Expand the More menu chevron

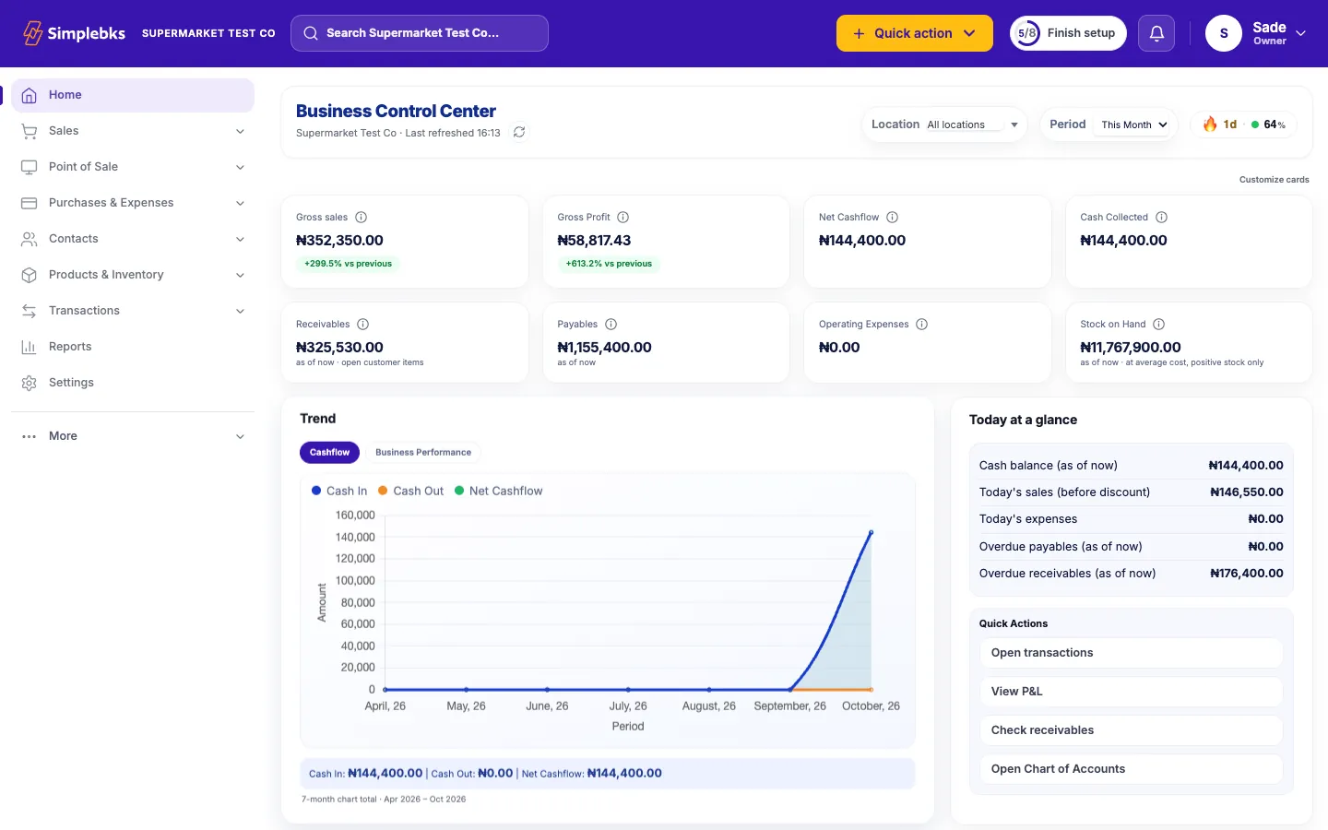click(241, 436)
